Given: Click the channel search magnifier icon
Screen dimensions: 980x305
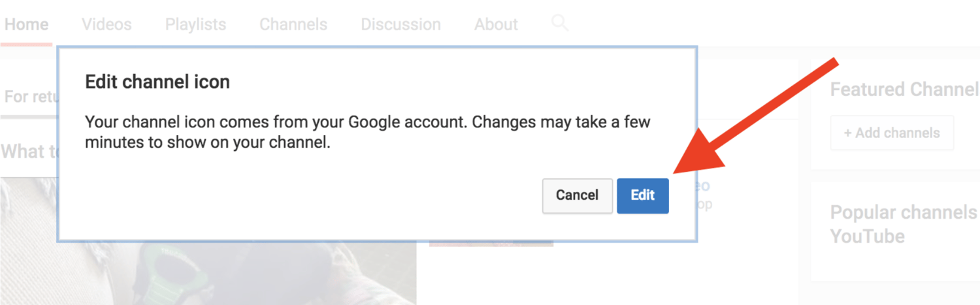Looking at the screenshot, I should 560,24.
